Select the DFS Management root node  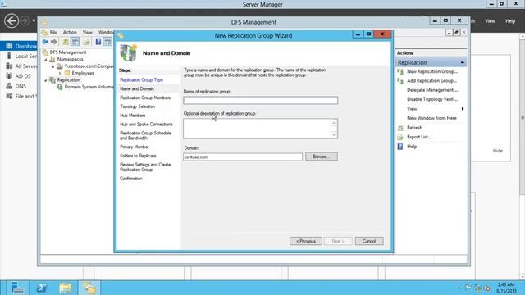pos(68,52)
